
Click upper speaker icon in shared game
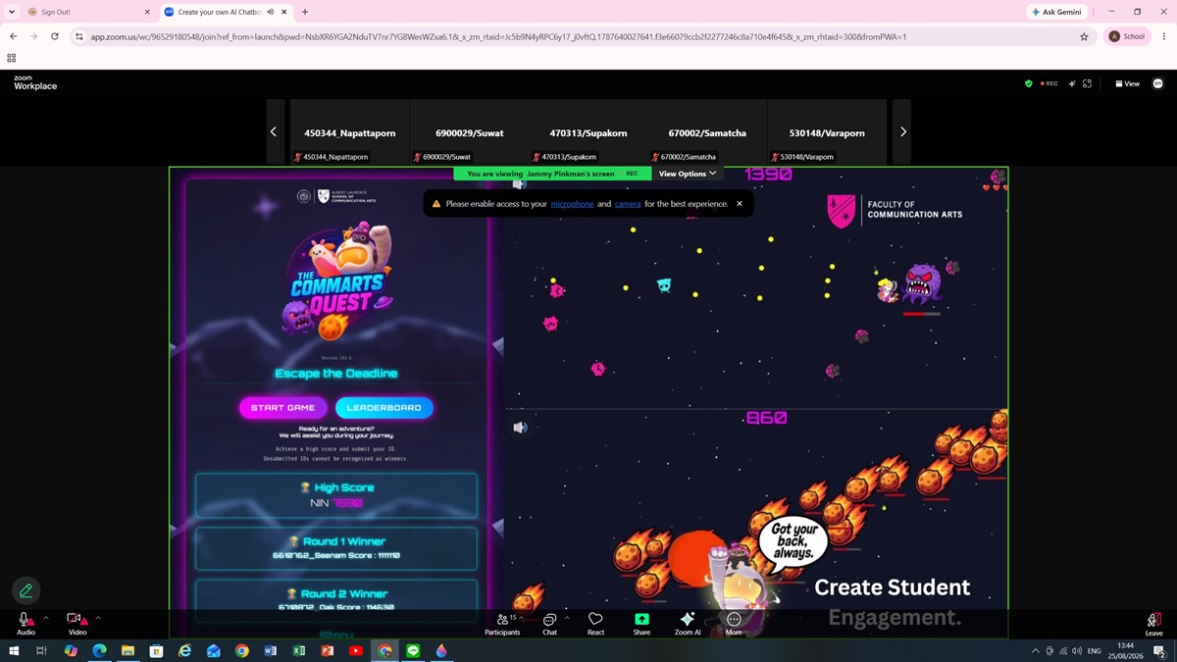point(520,183)
